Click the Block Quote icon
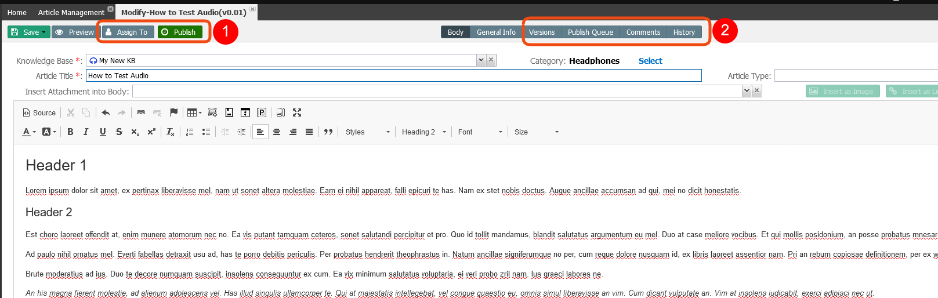 click(328, 132)
